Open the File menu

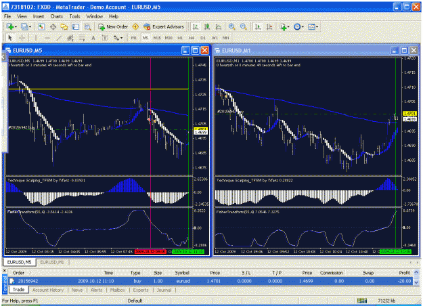[x=7, y=16]
